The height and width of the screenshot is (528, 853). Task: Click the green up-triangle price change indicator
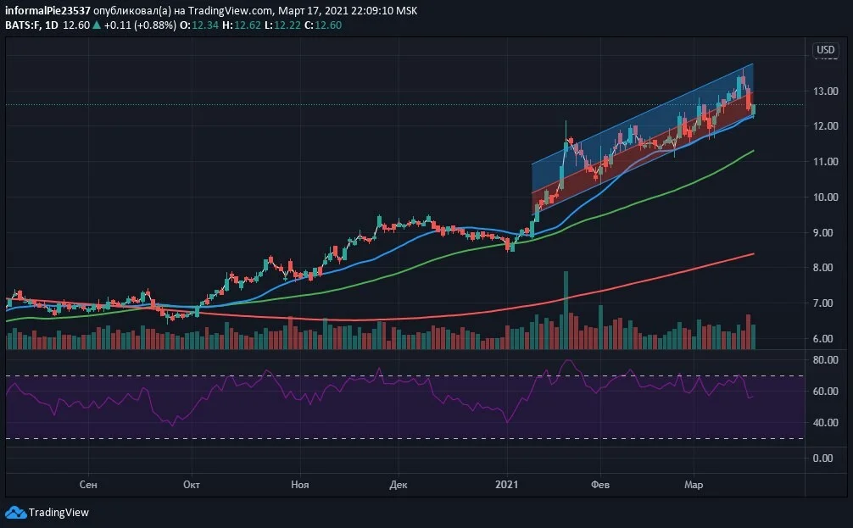(97, 25)
